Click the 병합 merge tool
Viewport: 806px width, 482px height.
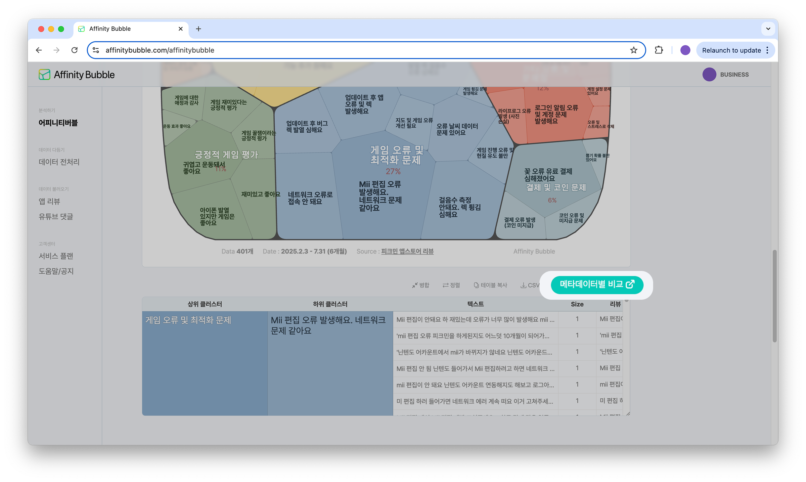coord(421,285)
